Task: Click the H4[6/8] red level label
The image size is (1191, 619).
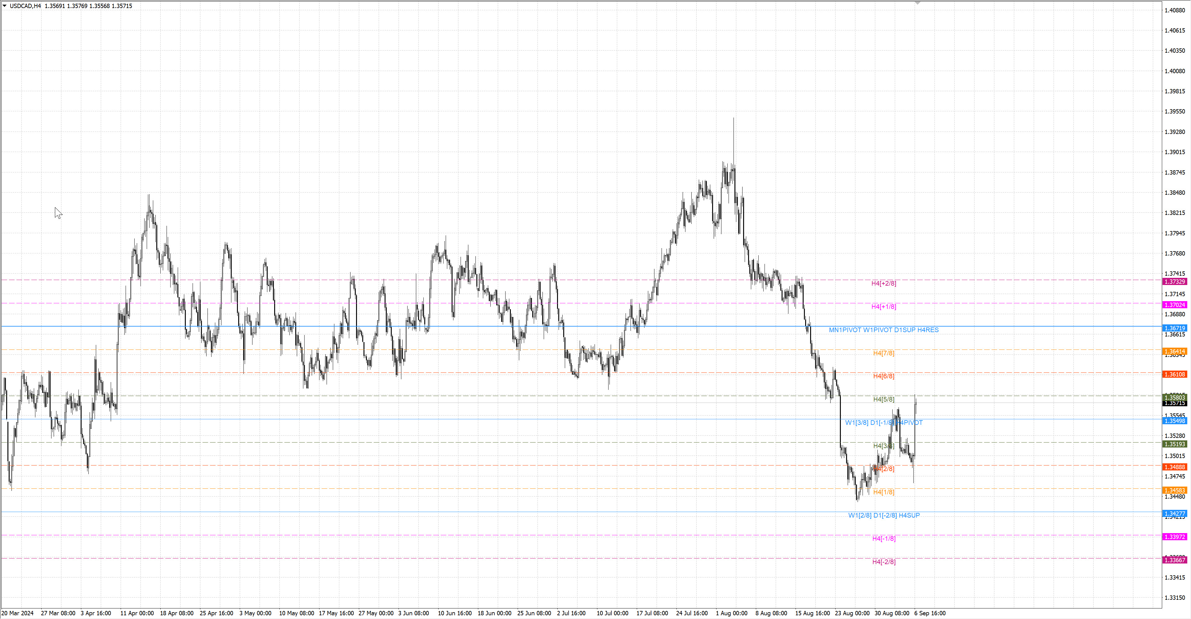Action: coord(884,376)
